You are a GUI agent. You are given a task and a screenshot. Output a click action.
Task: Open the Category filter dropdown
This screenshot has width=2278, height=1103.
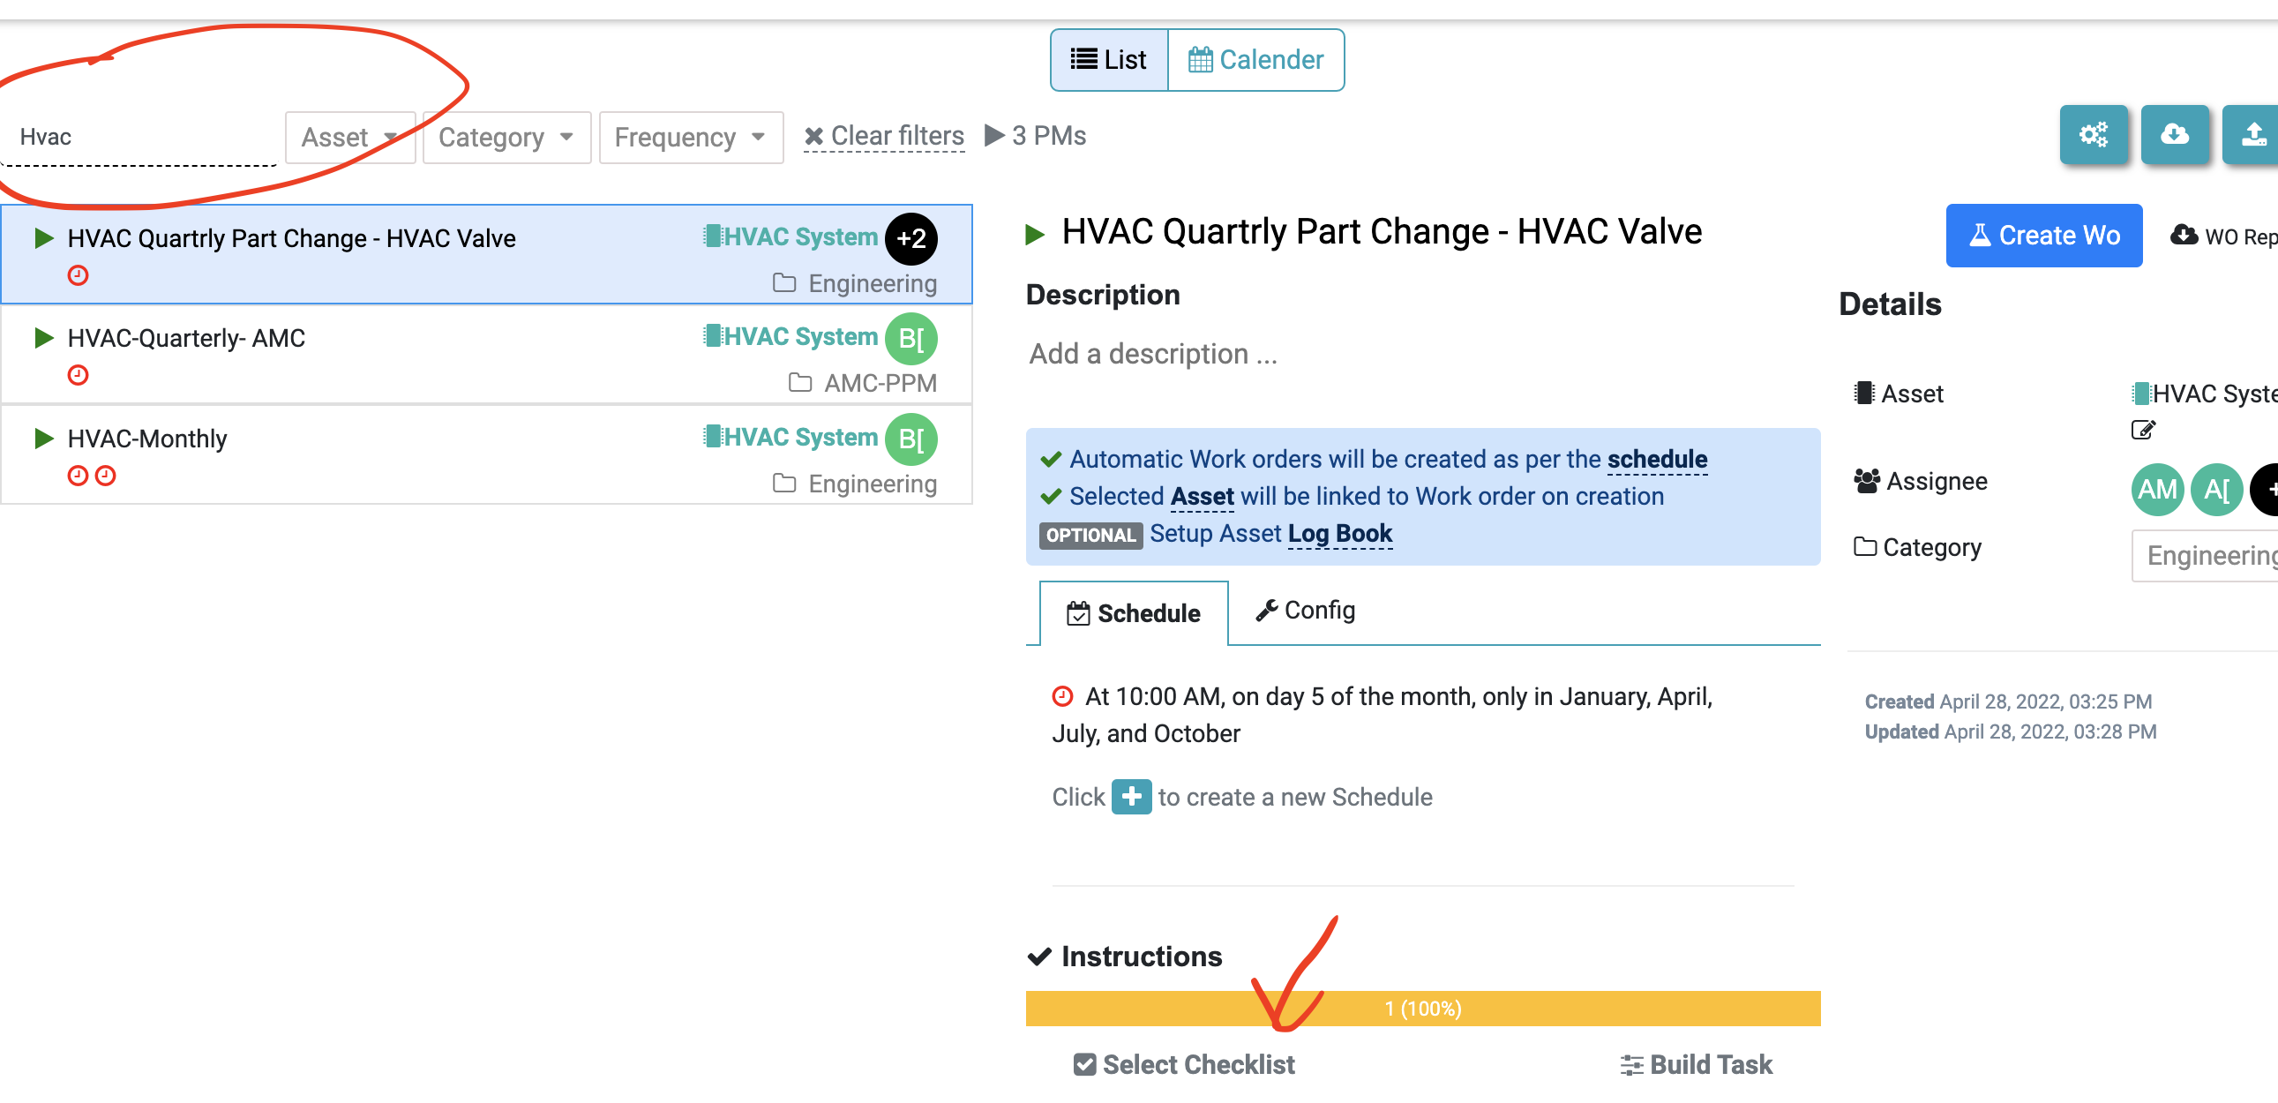[x=506, y=136]
